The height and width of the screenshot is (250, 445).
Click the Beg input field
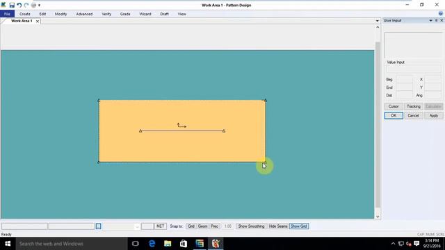[x=405, y=79]
